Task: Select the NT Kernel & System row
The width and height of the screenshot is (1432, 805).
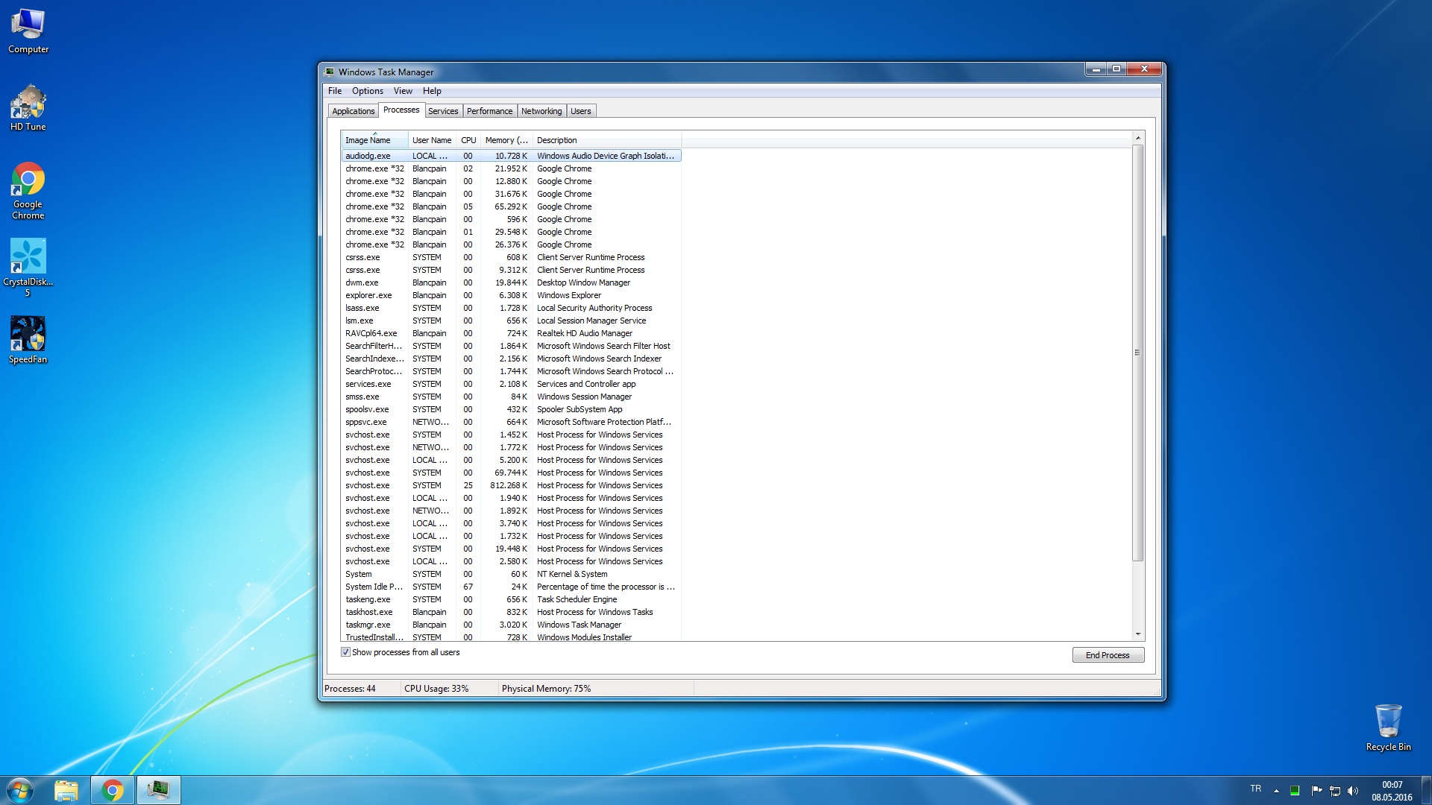Action: tap(511, 574)
